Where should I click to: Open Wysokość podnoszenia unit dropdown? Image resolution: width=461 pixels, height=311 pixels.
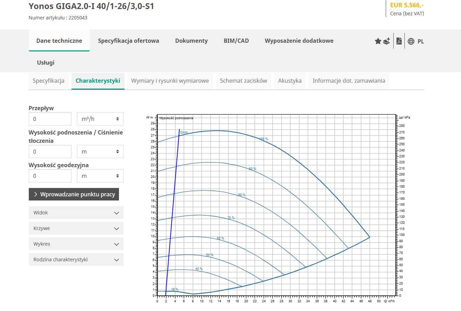point(100,152)
